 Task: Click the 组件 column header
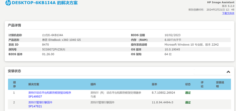pyautogui.click(x=93, y=84)
